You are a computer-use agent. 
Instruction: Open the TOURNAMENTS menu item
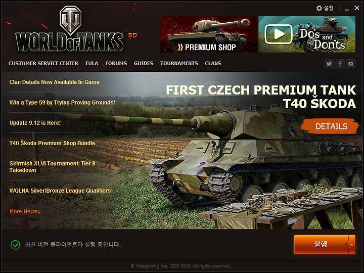179,63
